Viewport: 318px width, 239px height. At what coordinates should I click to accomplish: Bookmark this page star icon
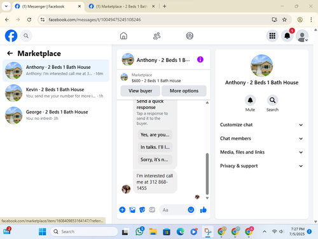[284, 20]
